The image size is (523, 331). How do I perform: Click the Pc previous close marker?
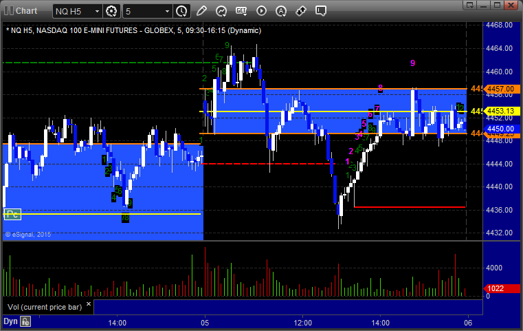(12, 214)
